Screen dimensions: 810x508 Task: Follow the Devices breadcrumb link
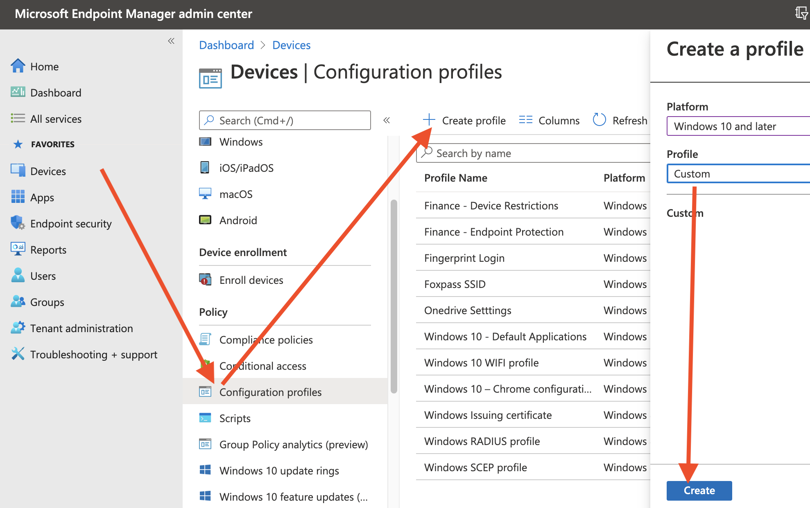point(292,45)
